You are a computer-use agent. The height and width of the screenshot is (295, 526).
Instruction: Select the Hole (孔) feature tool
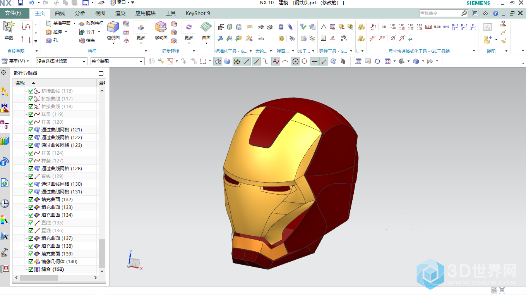tap(52, 40)
